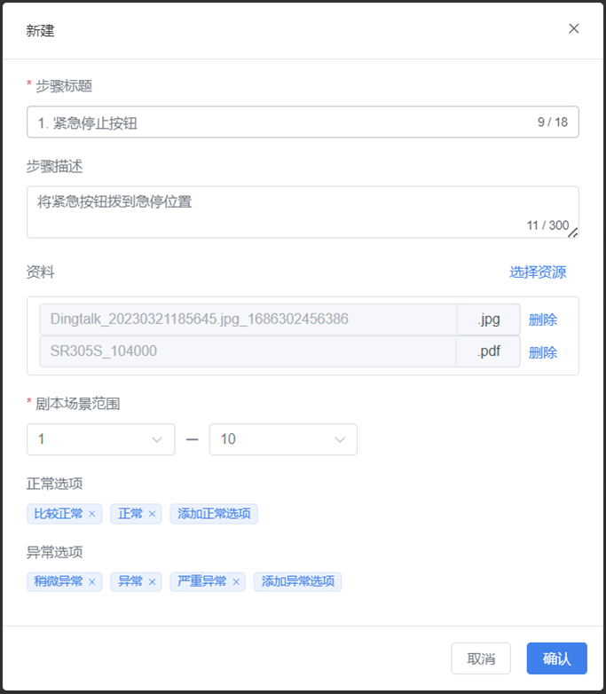
Task: Click 添加异常选项 to add abnormal option
Action: (x=297, y=581)
